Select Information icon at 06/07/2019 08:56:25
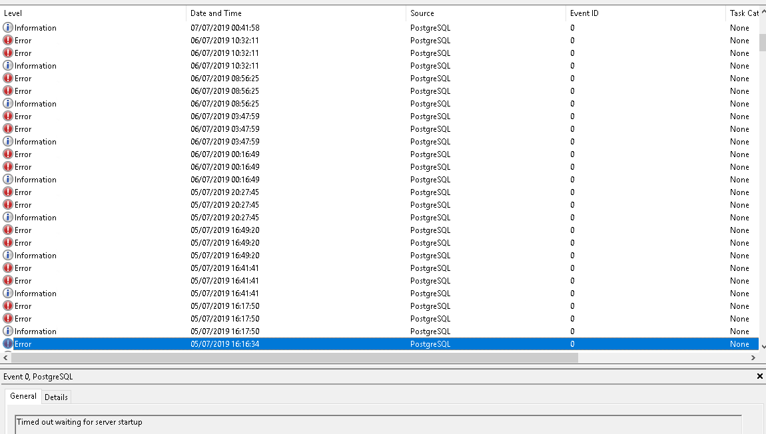Image resolution: width=766 pixels, height=434 pixels. click(x=8, y=104)
